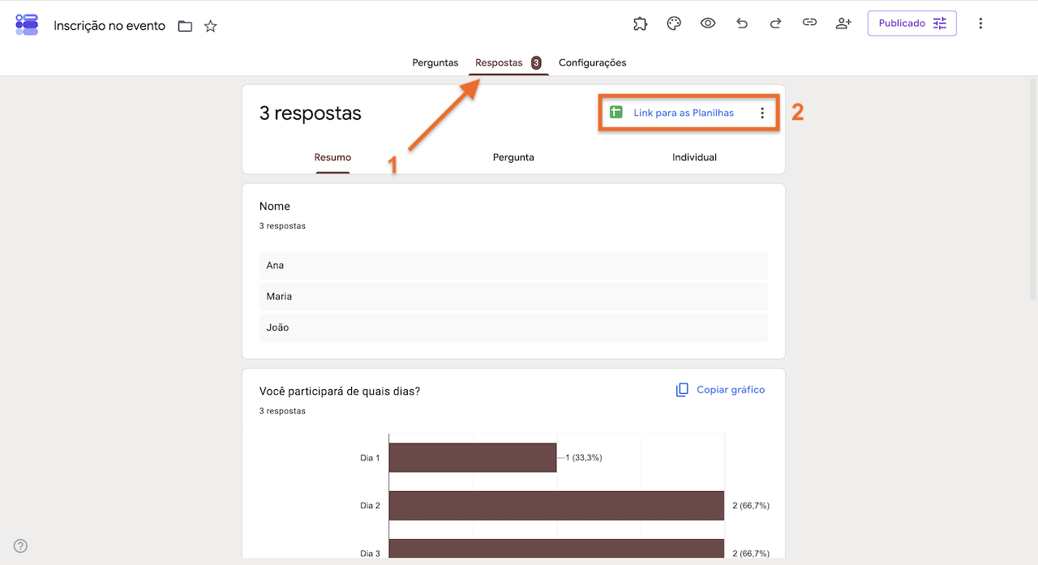The width and height of the screenshot is (1038, 565).
Task: Customize theme with palette icon
Action: point(674,24)
